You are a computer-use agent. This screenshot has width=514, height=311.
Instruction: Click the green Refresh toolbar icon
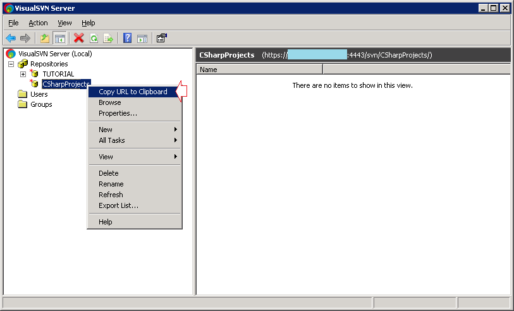point(94,39)
